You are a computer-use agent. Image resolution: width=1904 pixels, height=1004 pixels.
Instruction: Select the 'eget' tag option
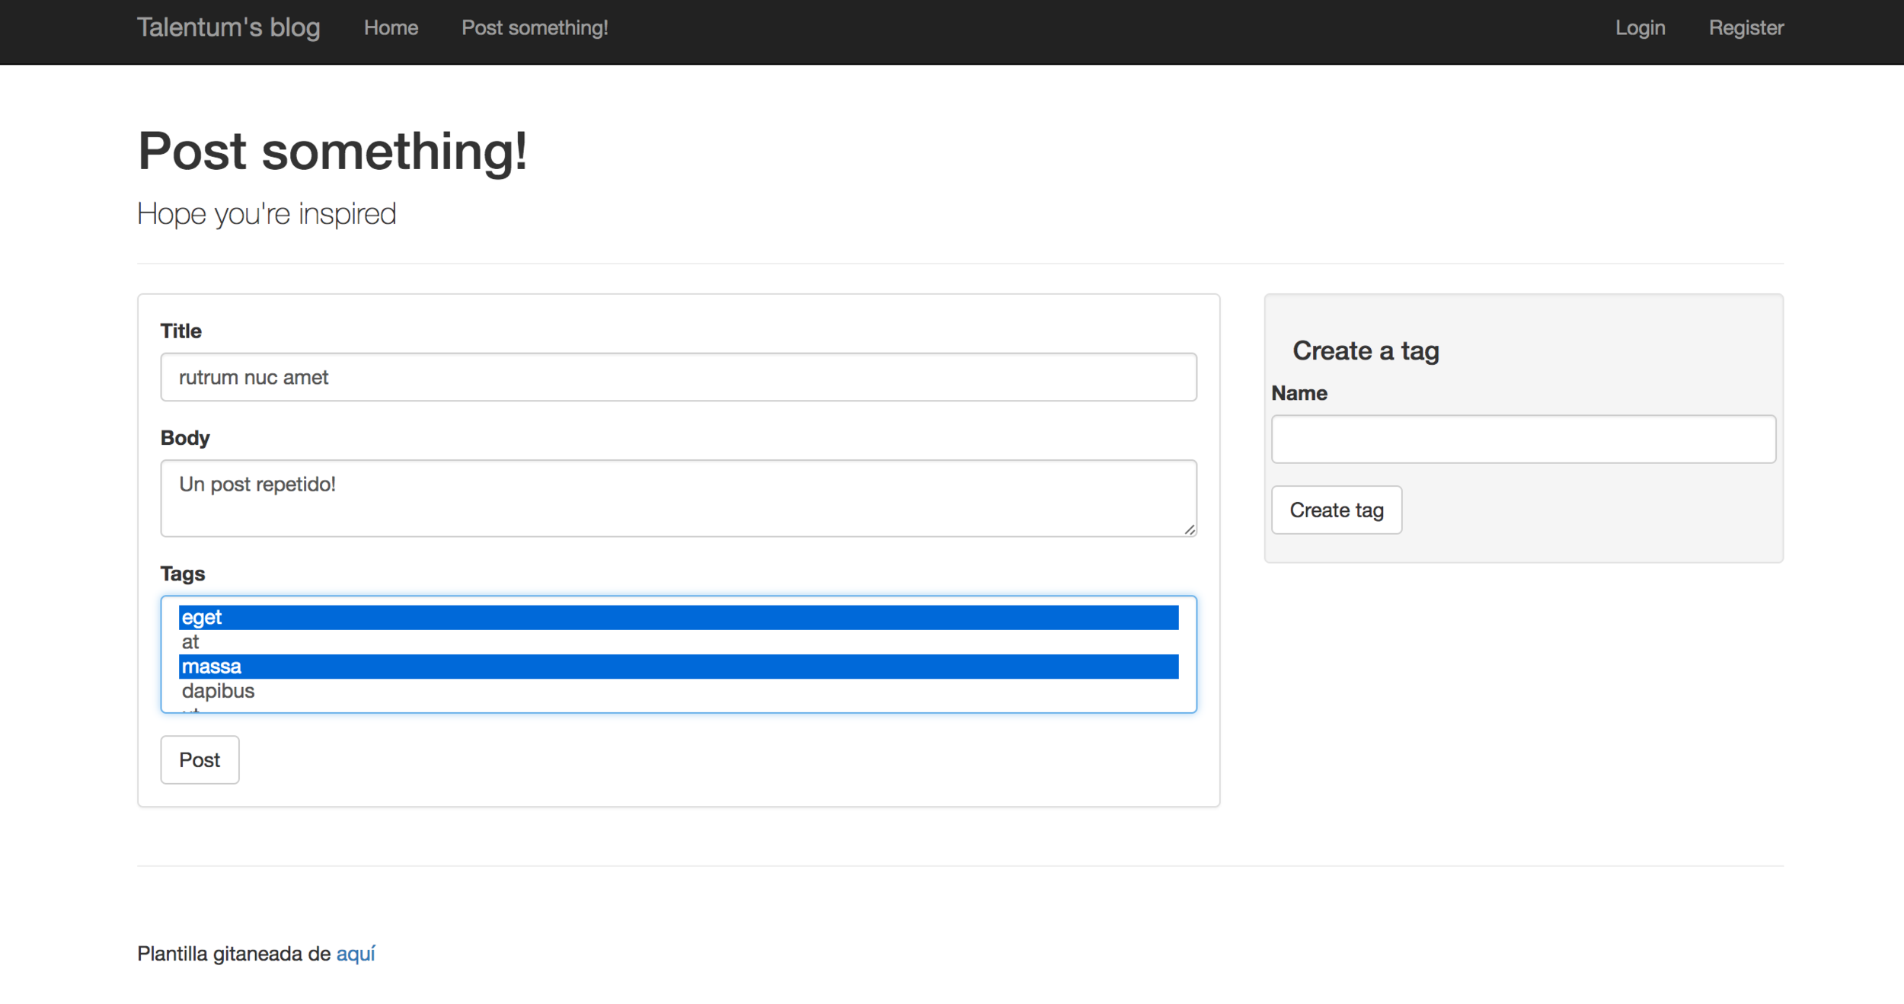[678, 618]
